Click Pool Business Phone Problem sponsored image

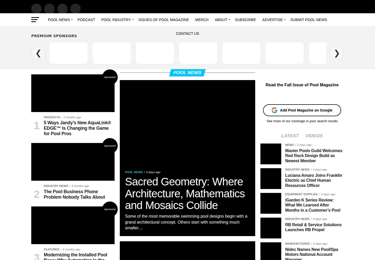pyautogui.click(x=73, y=162)
